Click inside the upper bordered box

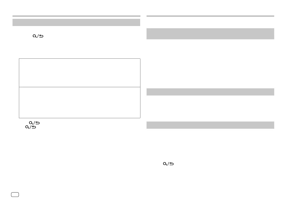[80, 73]
